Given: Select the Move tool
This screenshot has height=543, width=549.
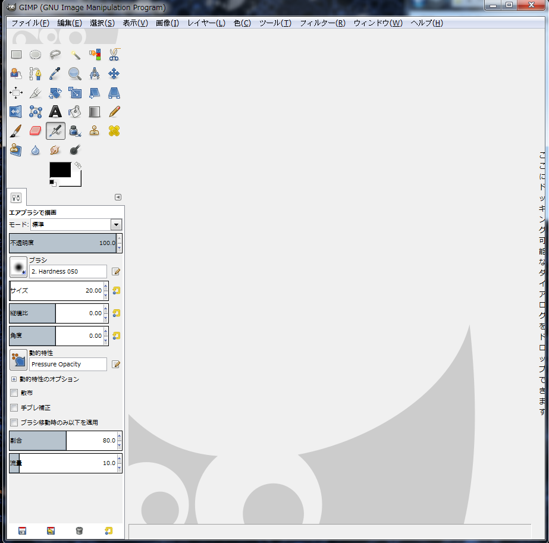Looking at the screenshot, I should pyautogui.click(x=114, y=74).
